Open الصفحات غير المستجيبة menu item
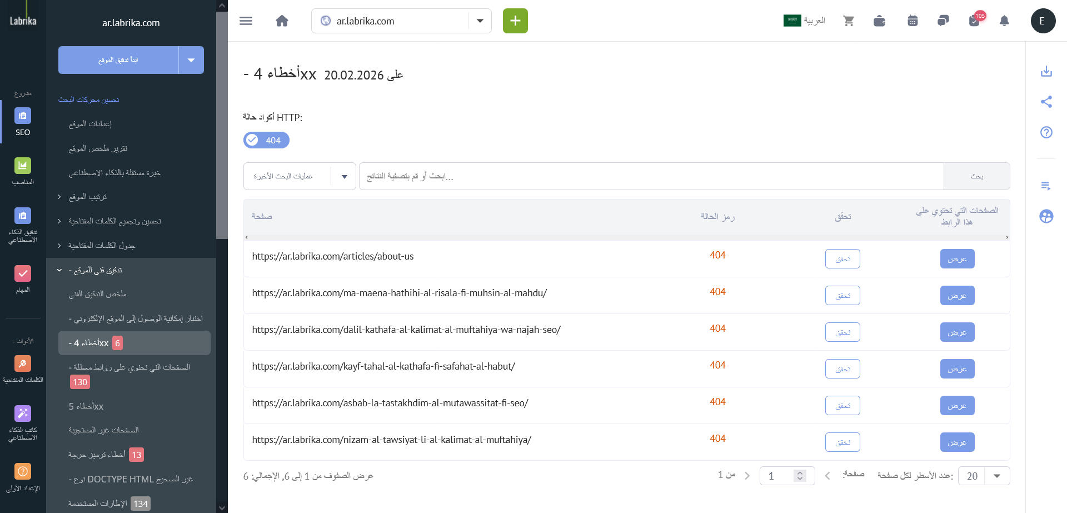 tap(103, 430)
